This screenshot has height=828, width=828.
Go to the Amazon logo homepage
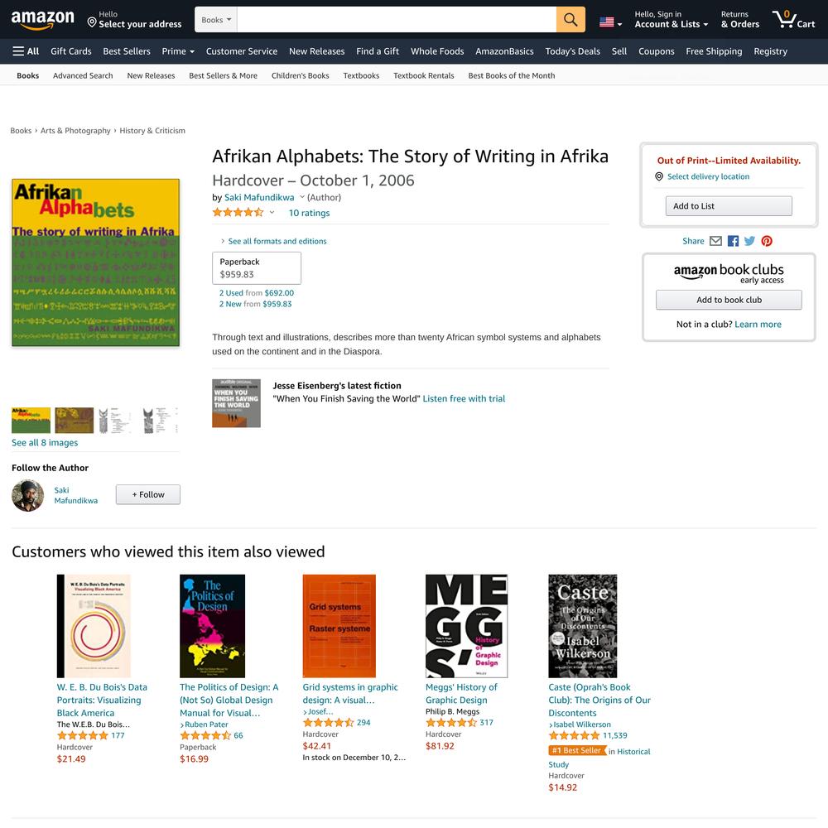43,20
